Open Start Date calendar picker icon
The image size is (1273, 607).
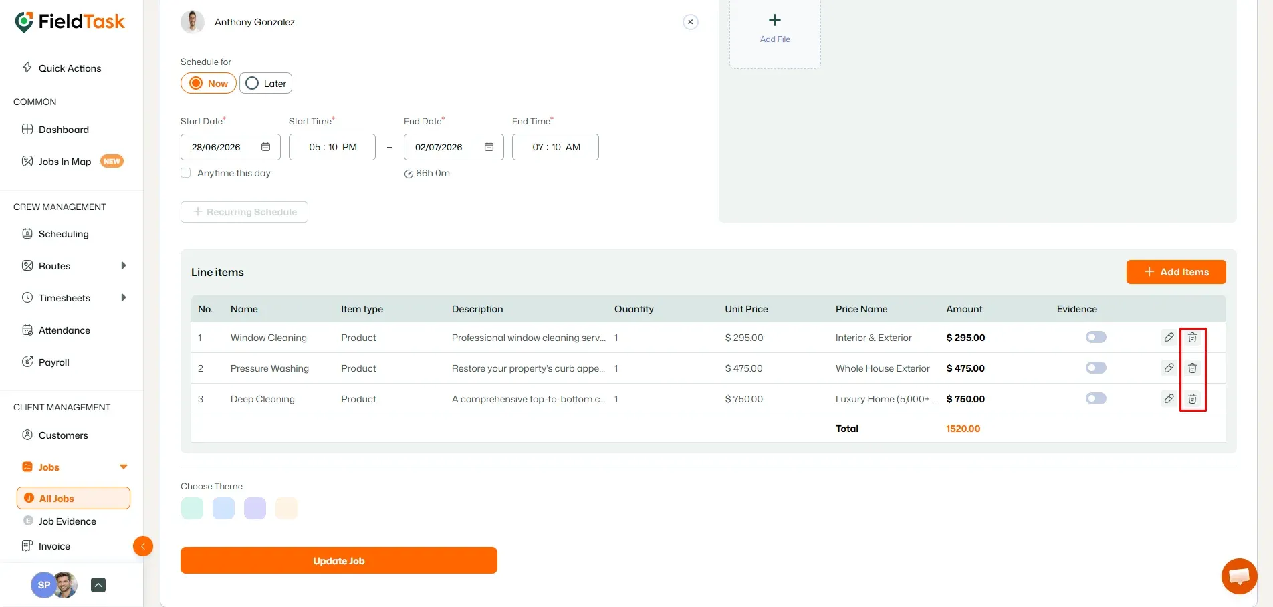click(x=265, y=147)
